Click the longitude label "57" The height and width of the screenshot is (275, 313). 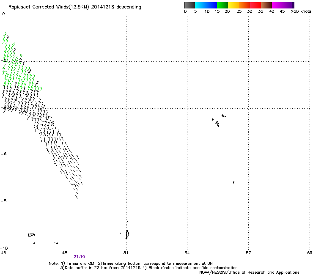248,253
